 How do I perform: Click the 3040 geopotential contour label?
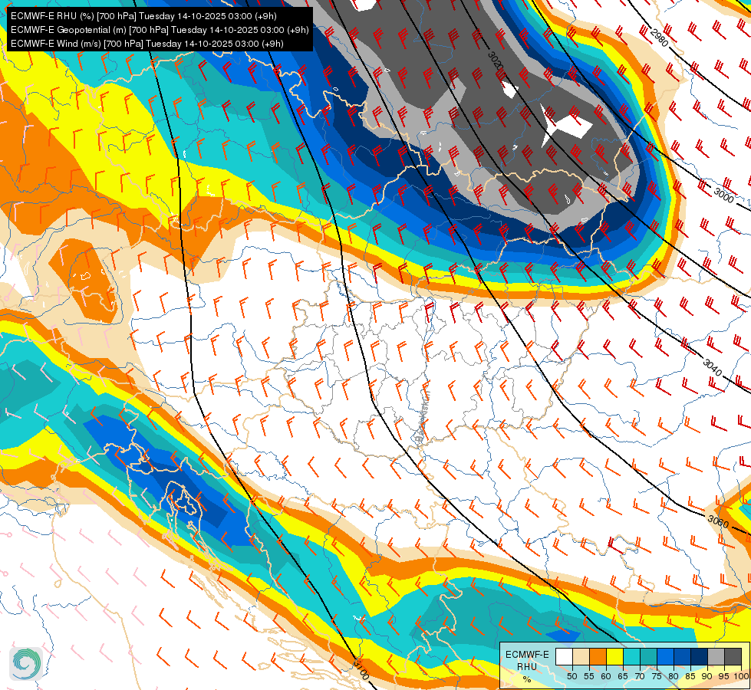(712, 367)
